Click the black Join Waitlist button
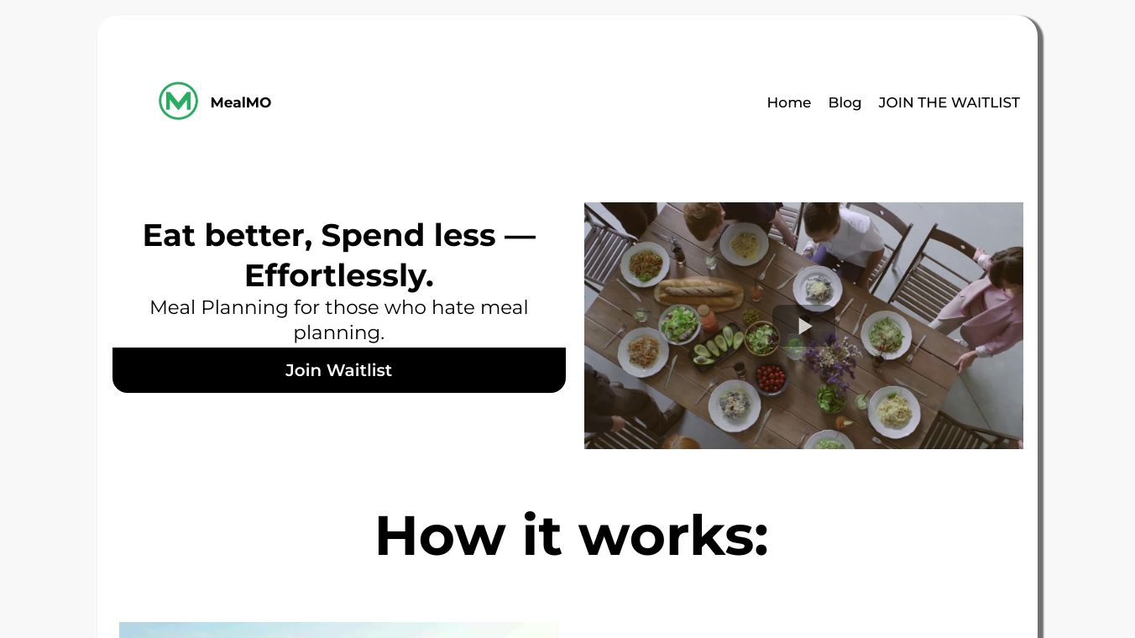The width and height of the screenshot is (1135, 638). [339, 370]
